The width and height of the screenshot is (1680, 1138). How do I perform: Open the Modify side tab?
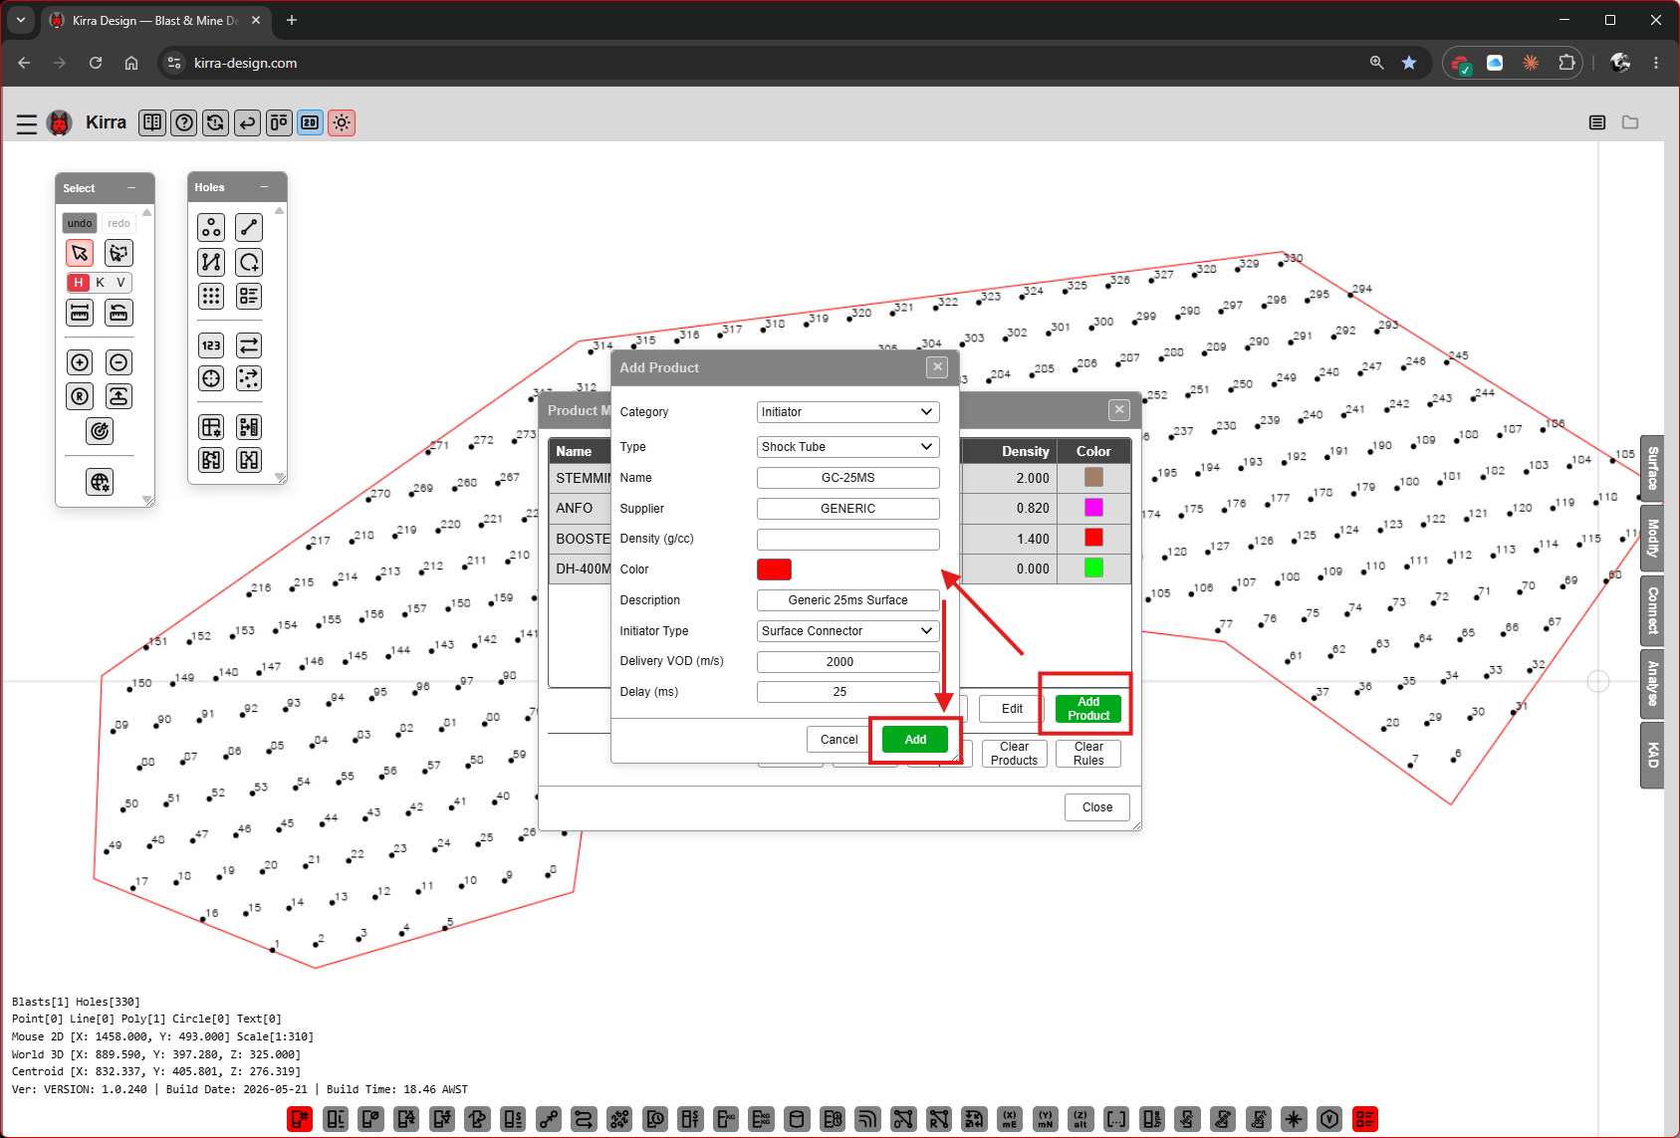[1652, 539]
